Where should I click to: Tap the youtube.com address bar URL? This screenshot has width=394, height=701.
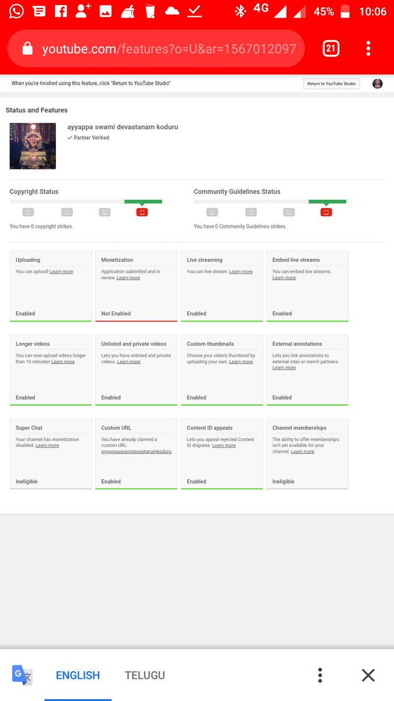coord(169,49)
